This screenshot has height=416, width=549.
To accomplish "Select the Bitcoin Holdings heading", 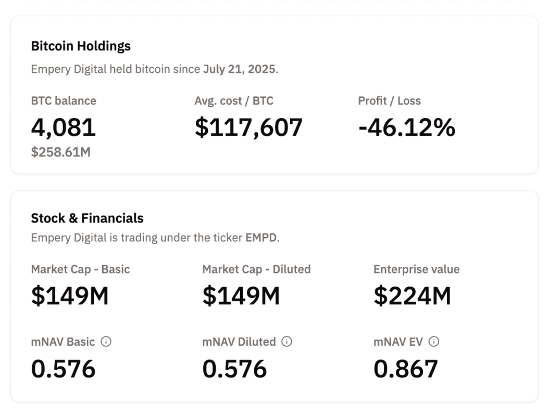I will (81, 46).
